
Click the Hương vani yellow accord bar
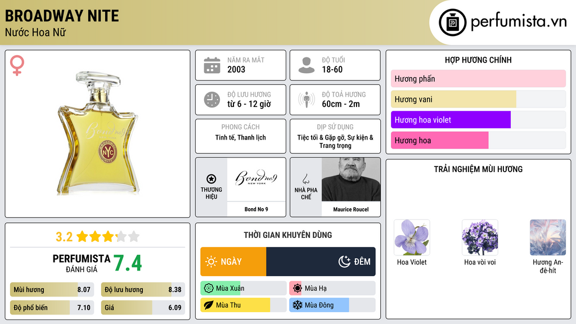453,99
